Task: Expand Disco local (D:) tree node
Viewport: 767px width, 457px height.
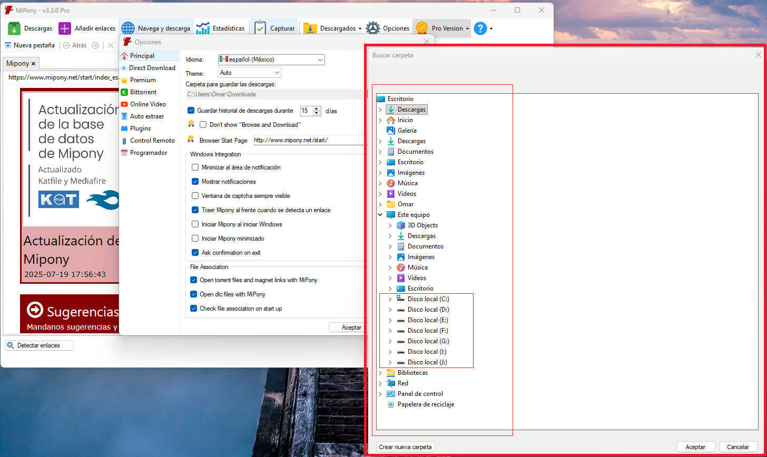Action: (390, 310)
